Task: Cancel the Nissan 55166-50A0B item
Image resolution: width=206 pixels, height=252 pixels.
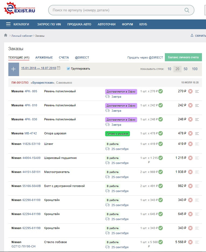Action: click(x=190, y=186)
